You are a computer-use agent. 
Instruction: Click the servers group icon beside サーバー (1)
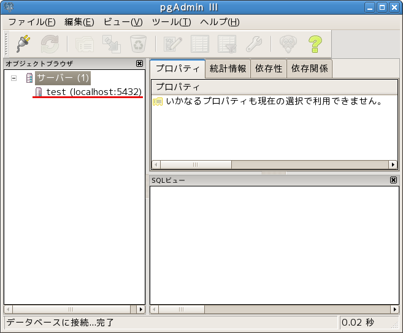point(29,78)
